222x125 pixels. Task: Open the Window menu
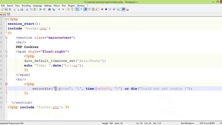(x=81, y=6)
